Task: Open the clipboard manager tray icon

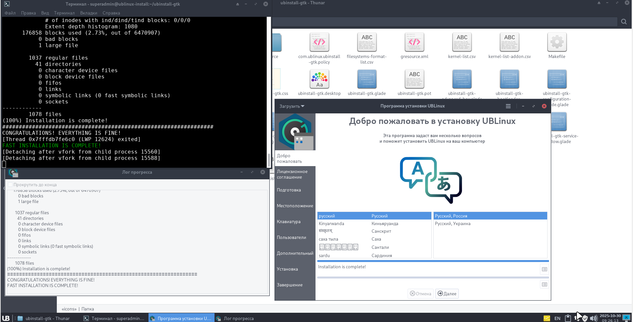Action: point(568,318)
